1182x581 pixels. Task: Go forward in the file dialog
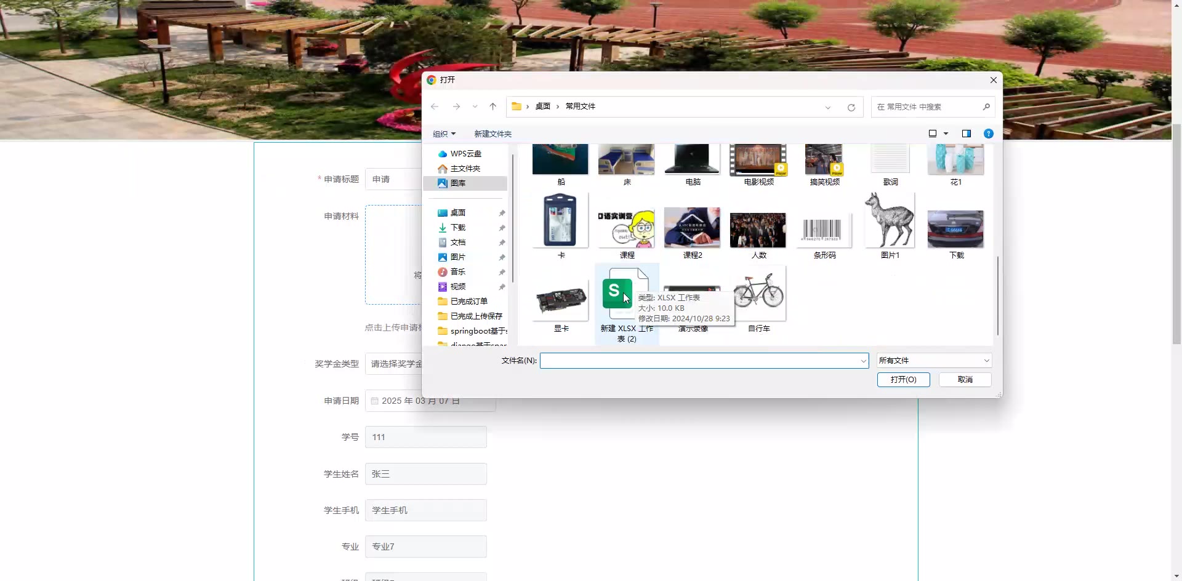pos(456,106)
